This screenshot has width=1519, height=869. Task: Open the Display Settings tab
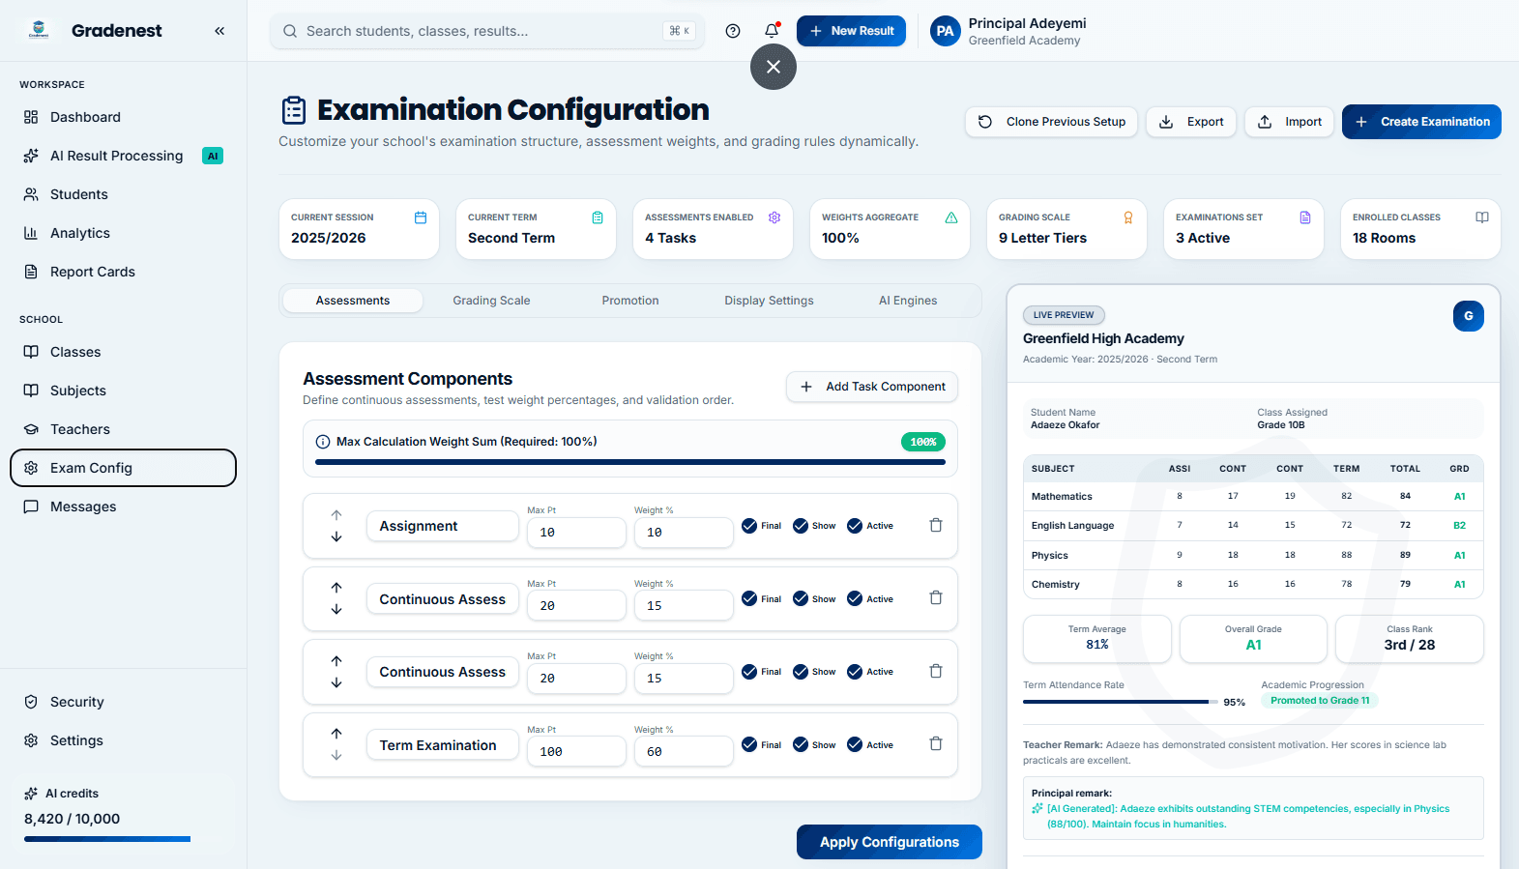[x=769, y=301]
